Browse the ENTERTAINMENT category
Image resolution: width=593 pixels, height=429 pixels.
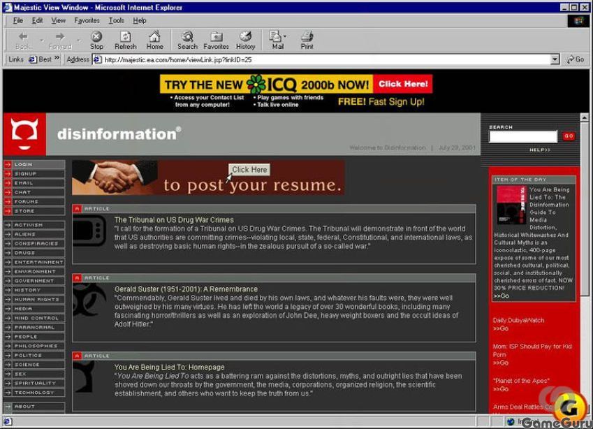(34, 262)
